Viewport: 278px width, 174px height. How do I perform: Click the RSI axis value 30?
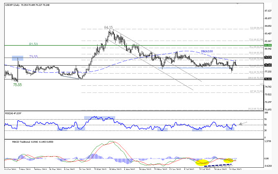(265, 130)
